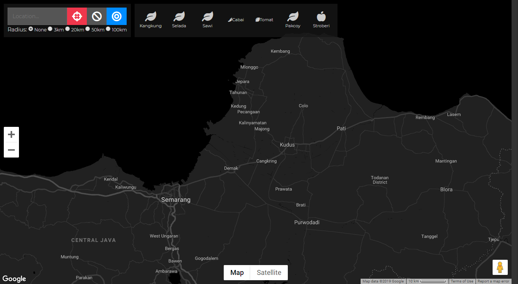Click the Mantingan label
Screen dimensions: 518x284
(x=446, y=161)
